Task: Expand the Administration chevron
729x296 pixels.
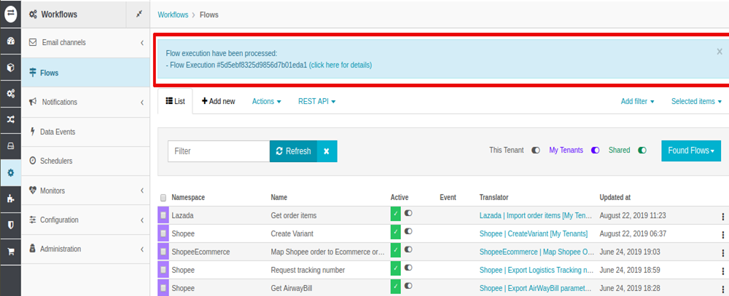Action: click(x=142, y=249)
